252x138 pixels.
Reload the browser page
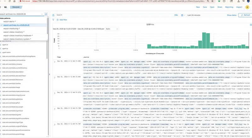9,1
